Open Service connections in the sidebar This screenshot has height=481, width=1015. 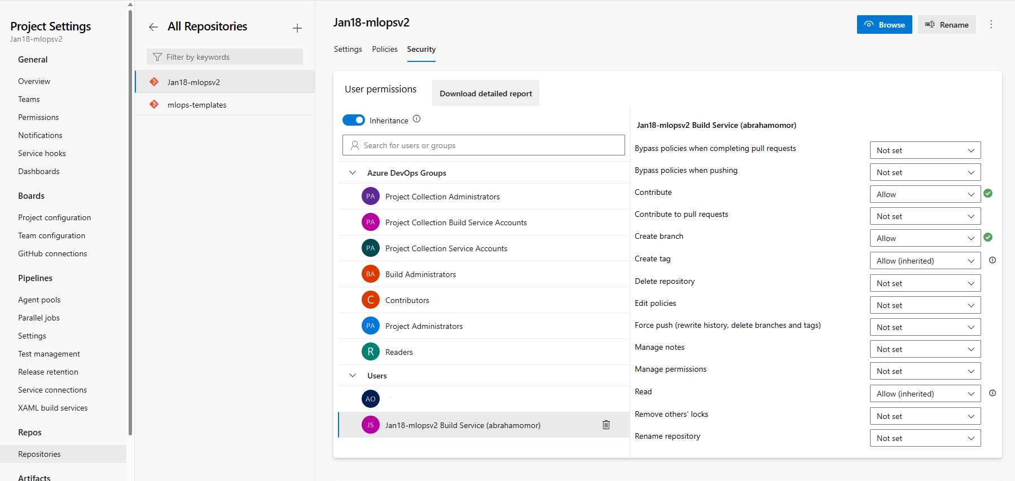coord(52,390)
